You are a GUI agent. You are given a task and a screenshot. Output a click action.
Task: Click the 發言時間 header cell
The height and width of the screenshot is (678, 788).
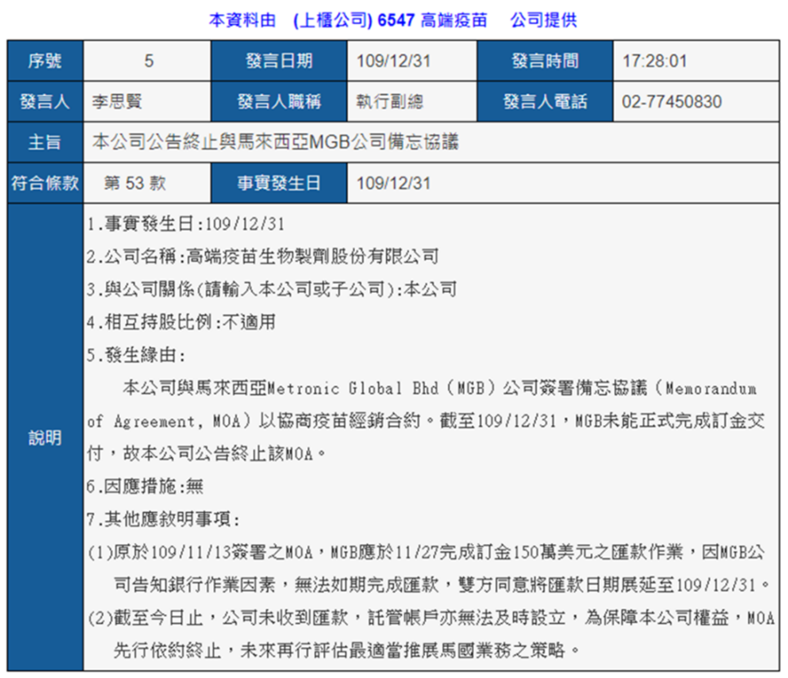coord(544,61)
